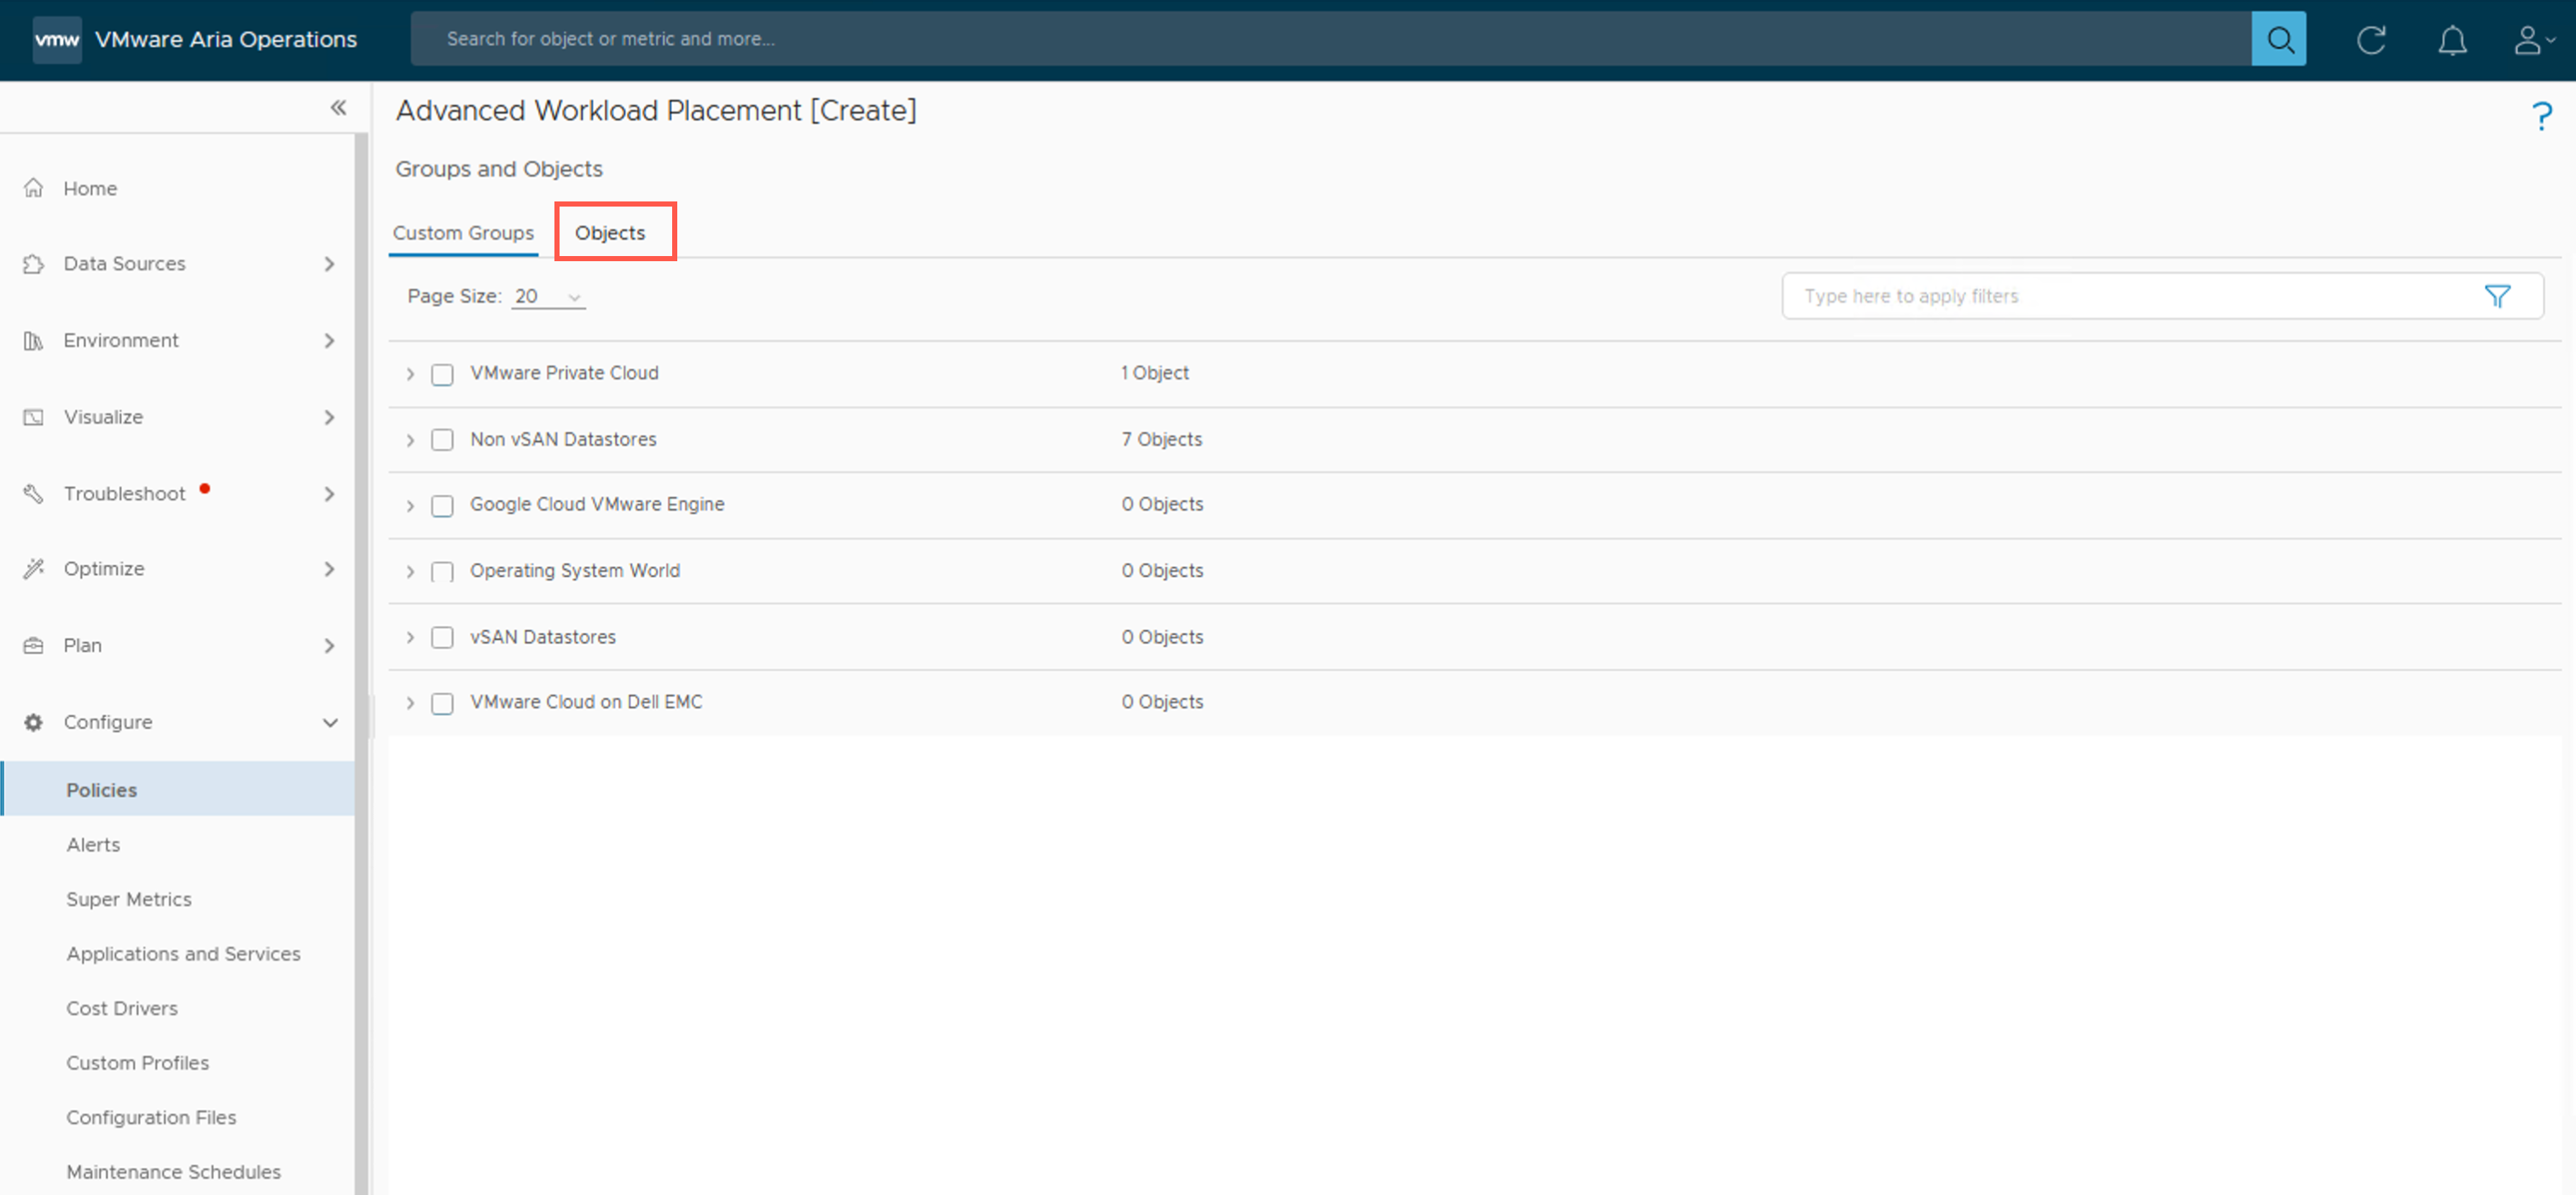This screenshot has width=2576, height=1195.
Task: Collapse the left navigation panel
Action: (x=338, y=107)
